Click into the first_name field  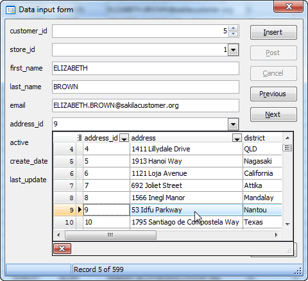[146, 69]
